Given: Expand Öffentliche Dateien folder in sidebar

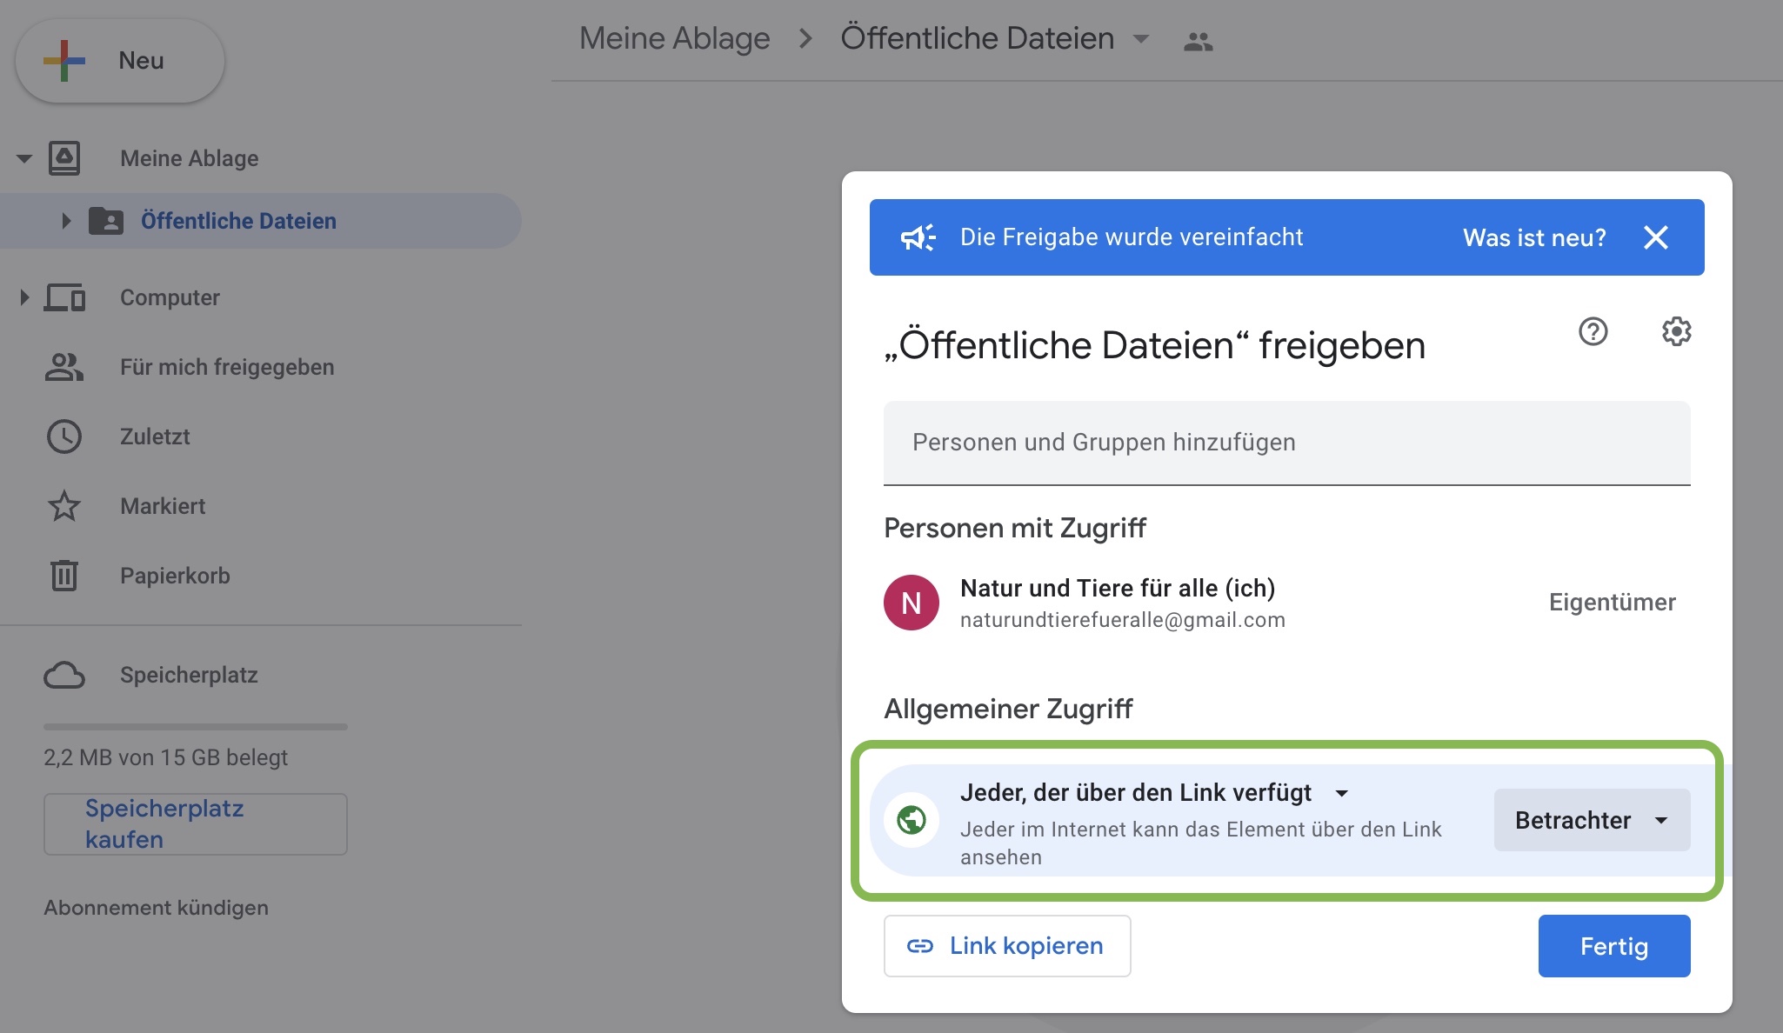Looking at the screenshot, I should 66,221.
